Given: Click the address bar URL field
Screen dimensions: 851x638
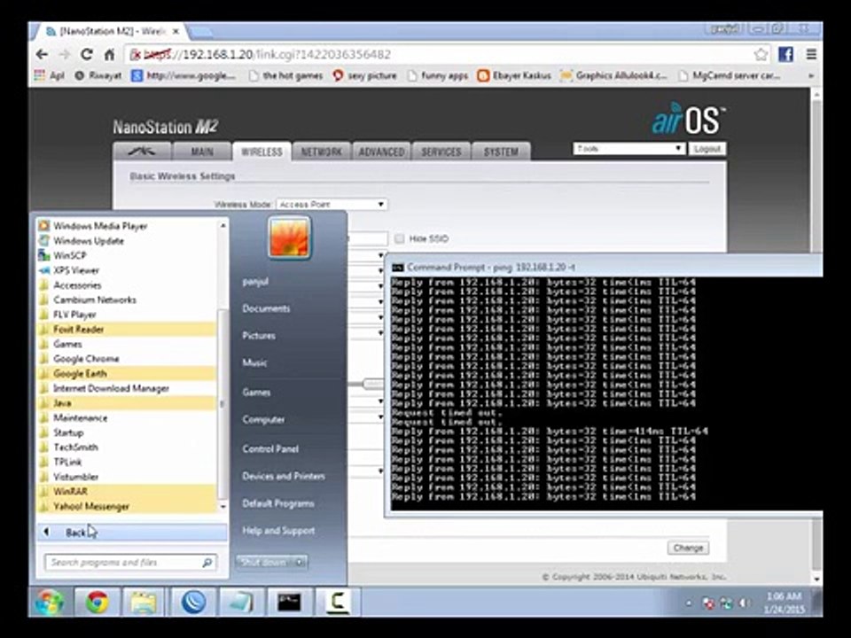Looking at the screenshot, I should [440, 54].
